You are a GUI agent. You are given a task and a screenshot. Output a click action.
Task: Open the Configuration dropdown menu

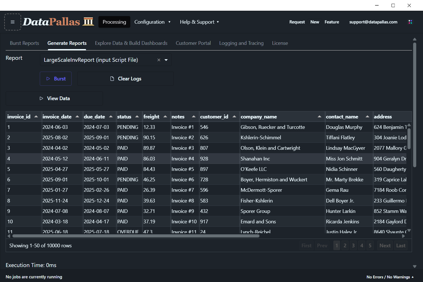tap(153, 22)
